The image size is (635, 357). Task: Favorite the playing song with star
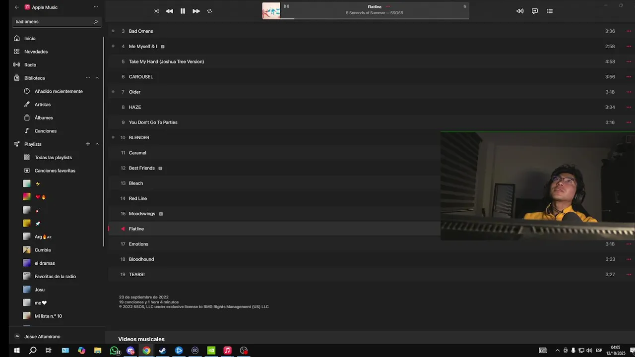click(x=465, y=6)
